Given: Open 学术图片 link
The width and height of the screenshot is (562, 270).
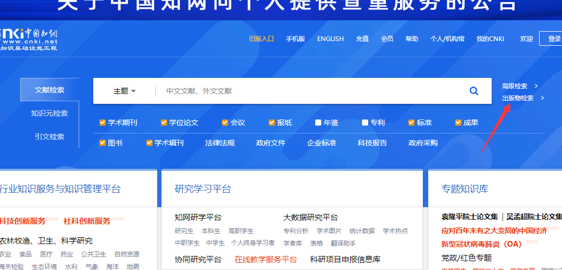Looking at the screenshot, I should (329, 231).
